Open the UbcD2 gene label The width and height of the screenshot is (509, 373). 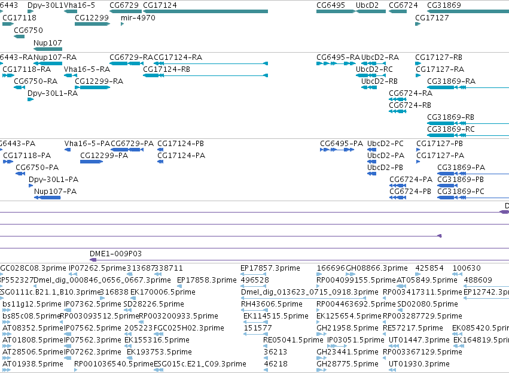tap(367, 5)
